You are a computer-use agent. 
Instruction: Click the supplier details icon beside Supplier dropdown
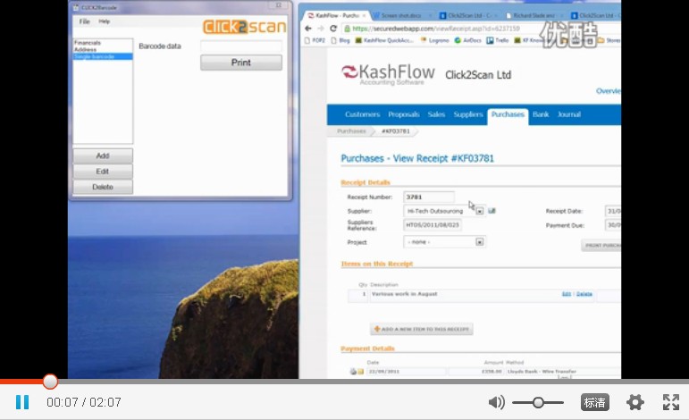492,211
